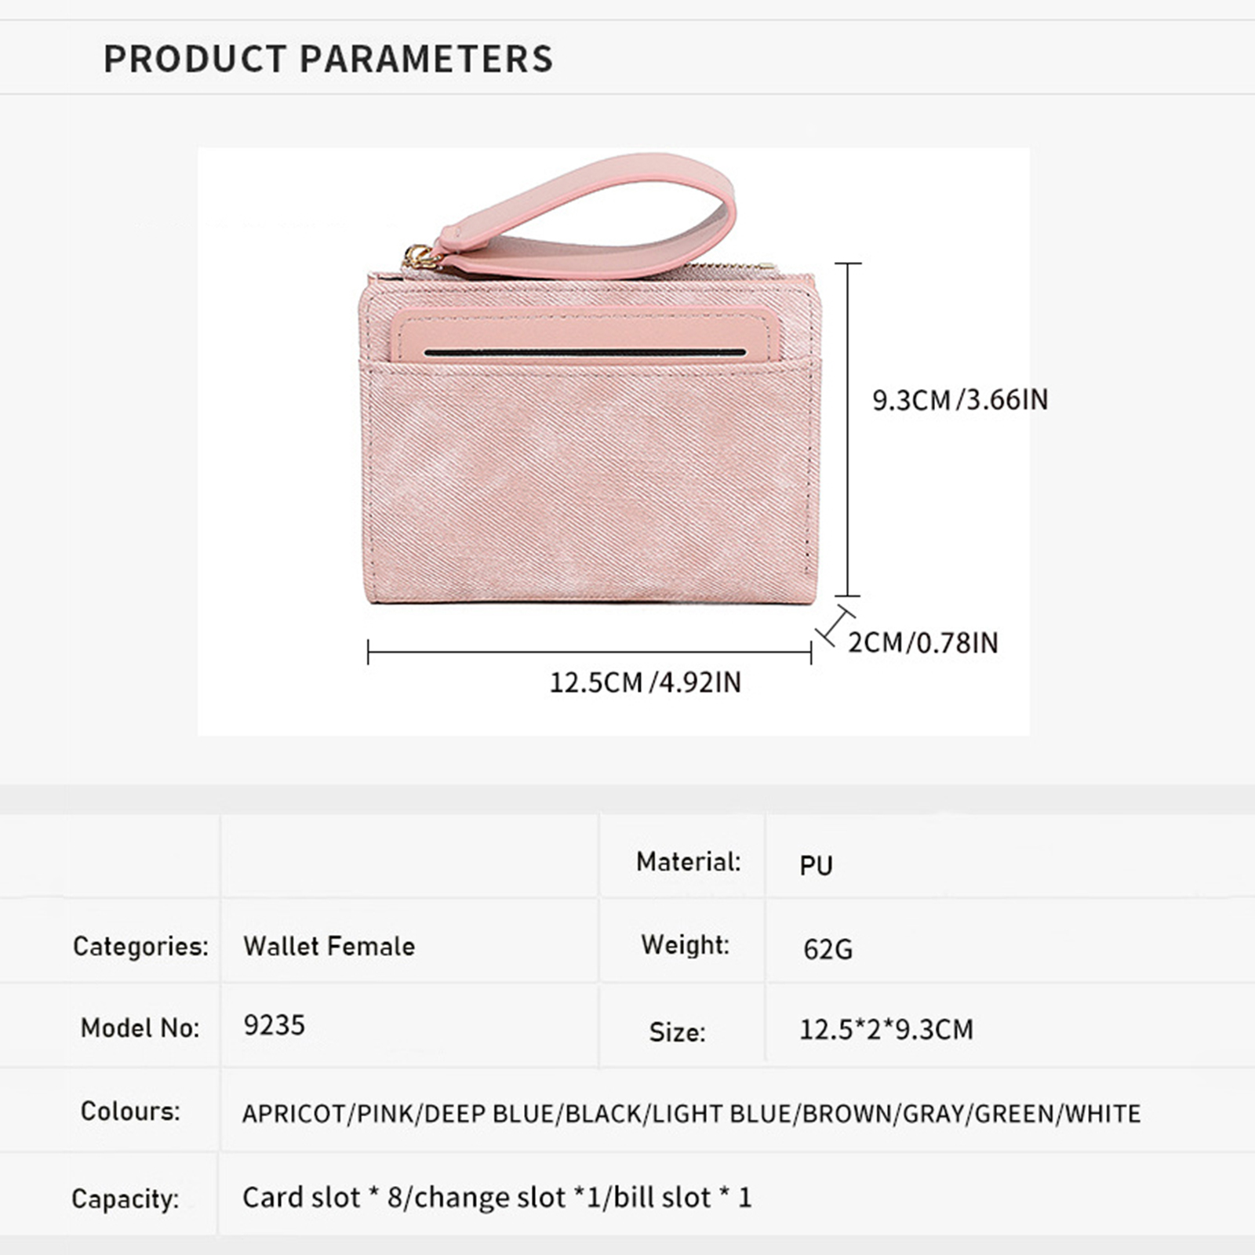The width and height of the screenshot is (1255, 1255).
Task: Click the 62G weight value
Action: (x=828, y=950)
